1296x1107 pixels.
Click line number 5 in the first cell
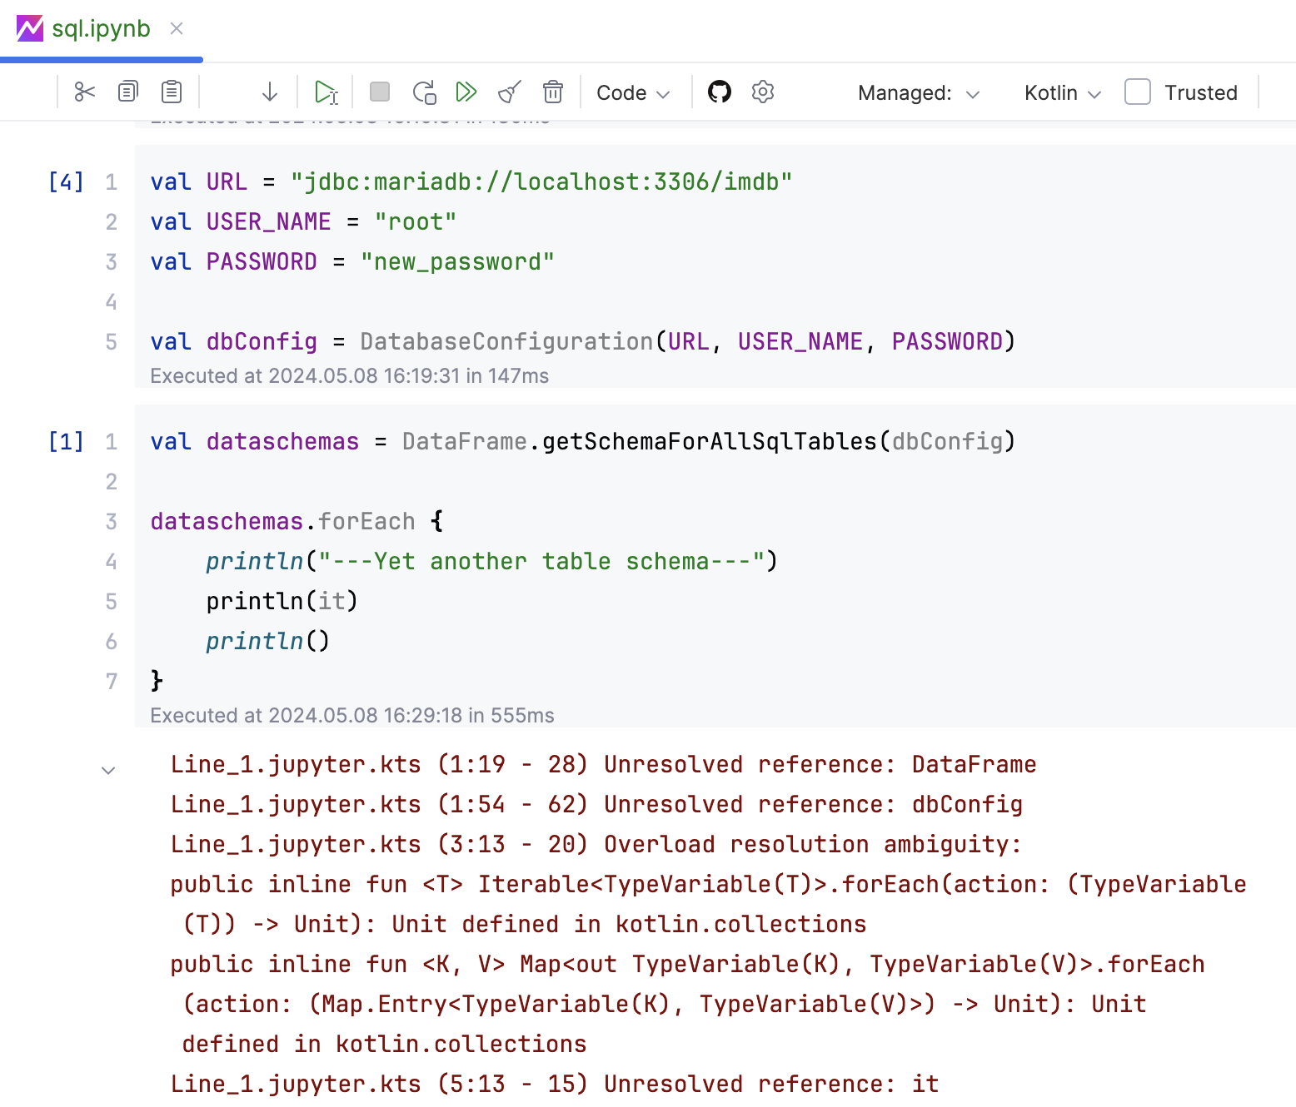[x=111, y=341]
